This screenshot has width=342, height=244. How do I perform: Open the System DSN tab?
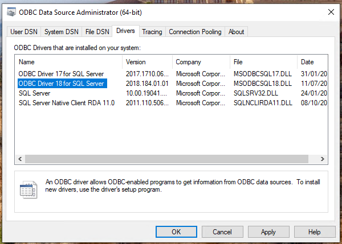tap(62, 32)
